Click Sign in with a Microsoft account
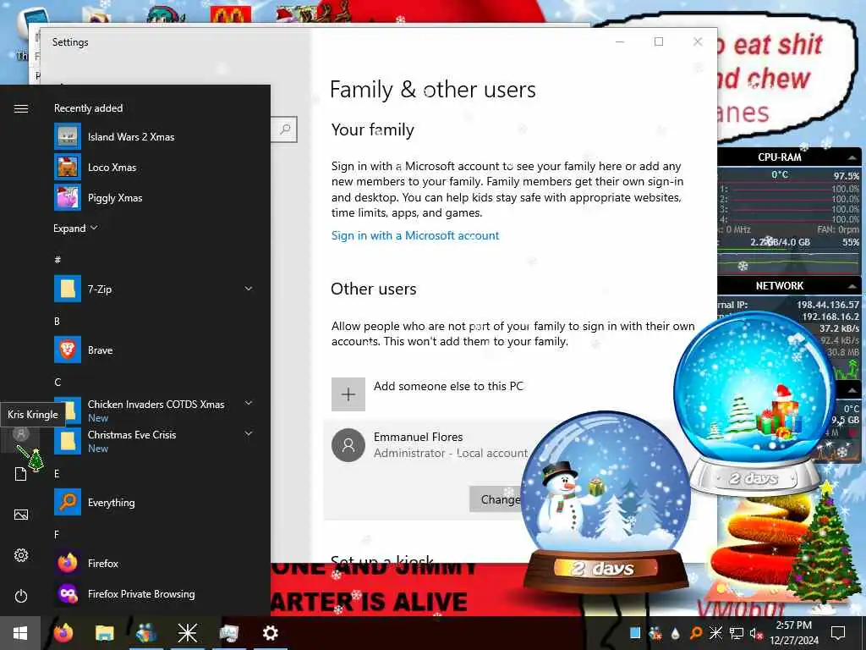This screenshot has height=650, width=866. click(414, 235)
